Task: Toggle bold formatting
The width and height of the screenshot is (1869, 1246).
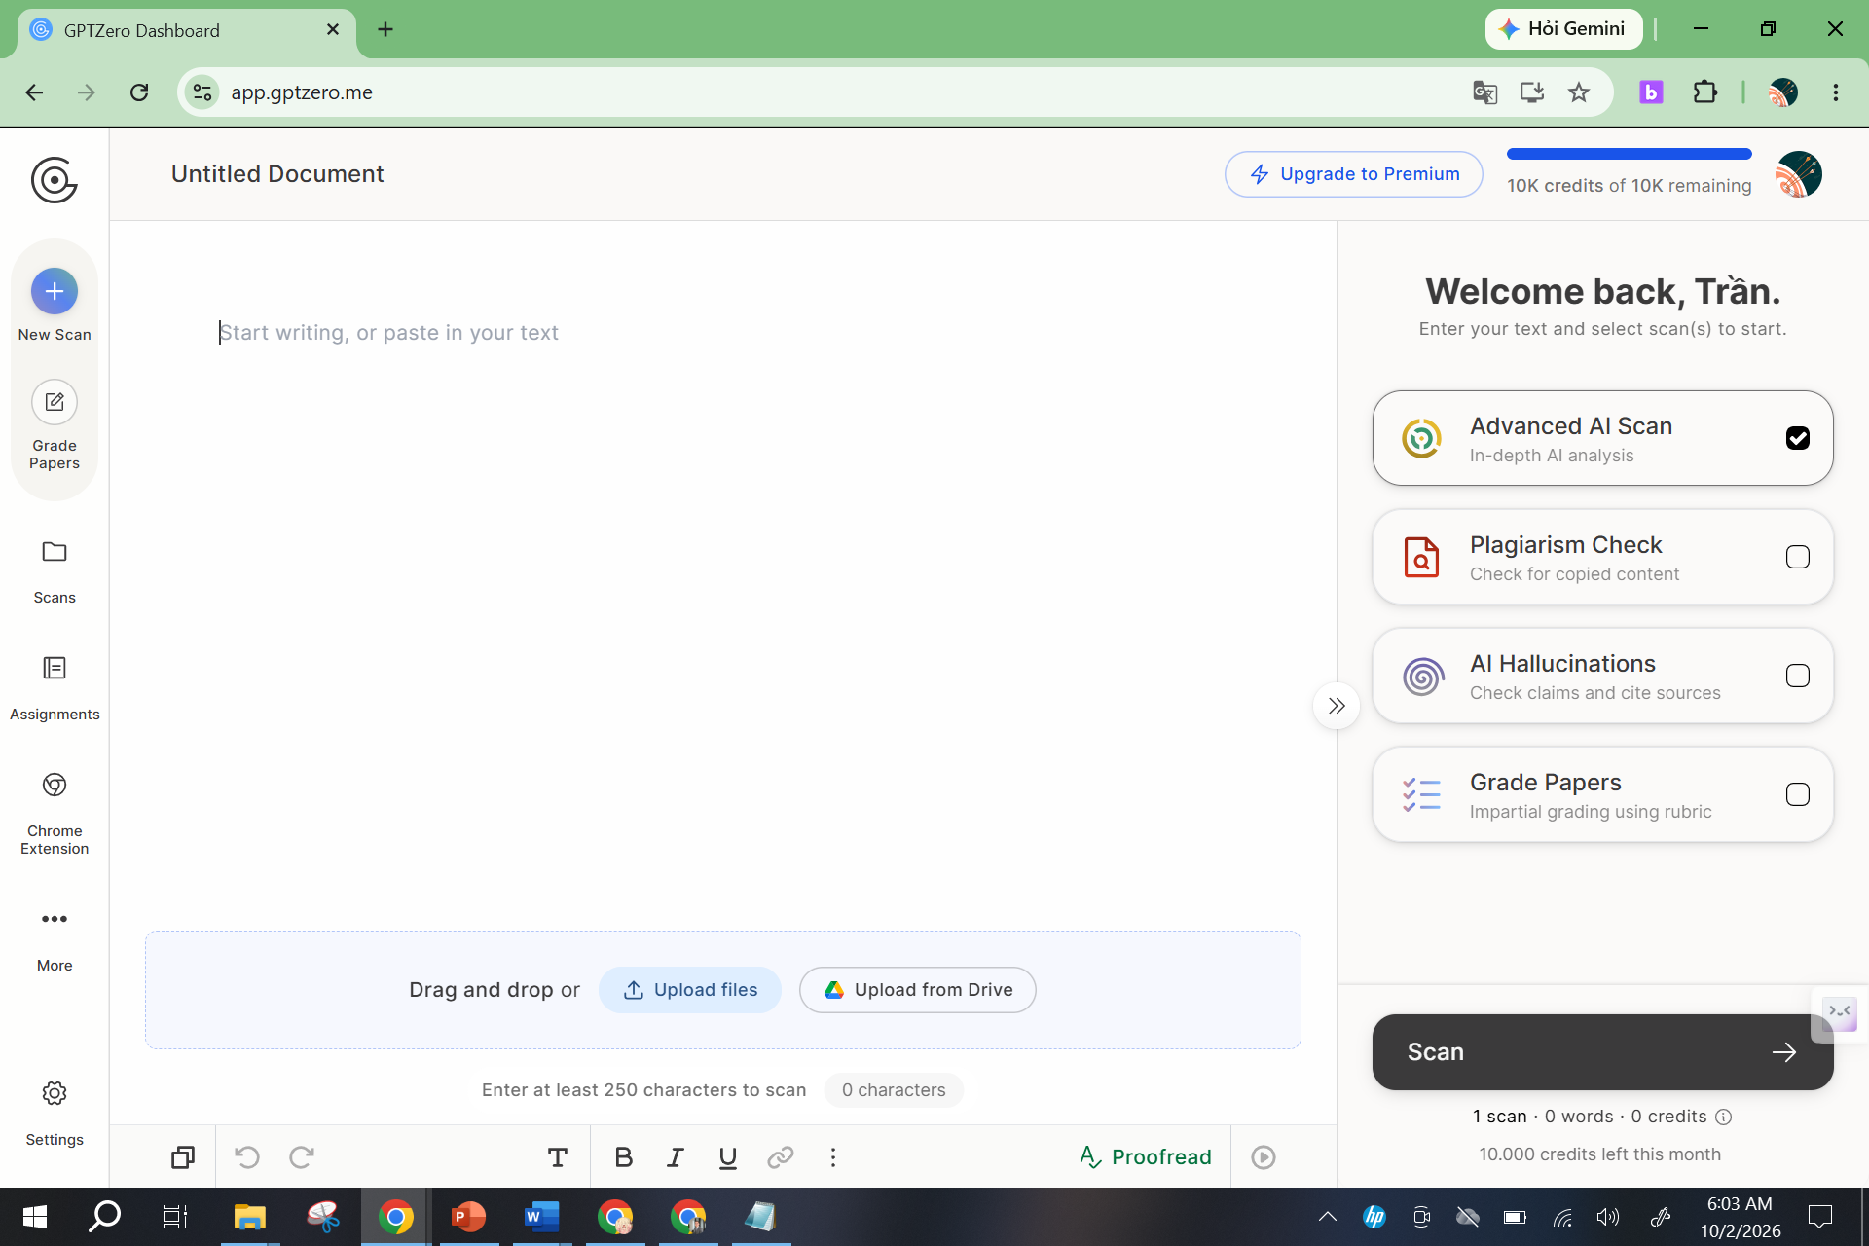Action: (x=624, y=1157)
